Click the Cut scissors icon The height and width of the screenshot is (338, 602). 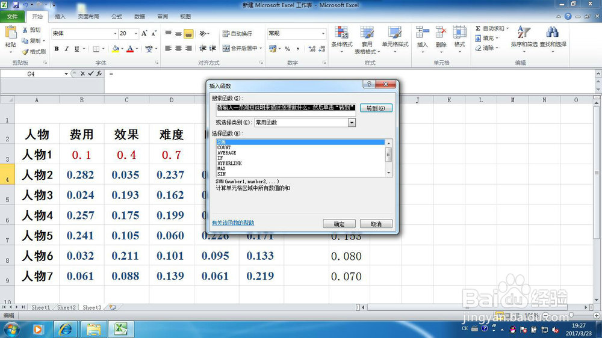click(x=25, y=30)
